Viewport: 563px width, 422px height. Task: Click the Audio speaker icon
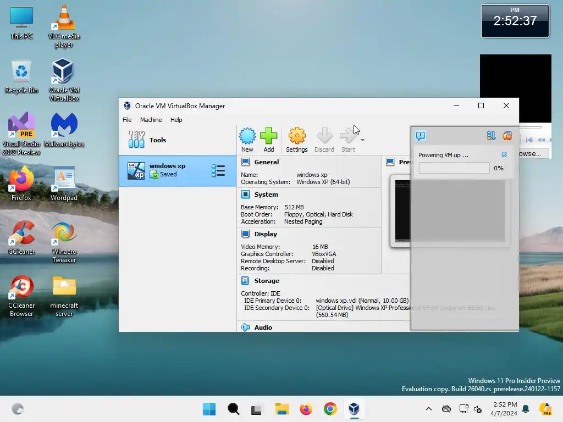[x=246, y=327]
